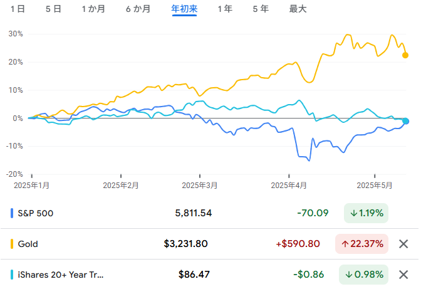
Task: Click the cyan iShares color marker
Action: click(x=13, y=275)
